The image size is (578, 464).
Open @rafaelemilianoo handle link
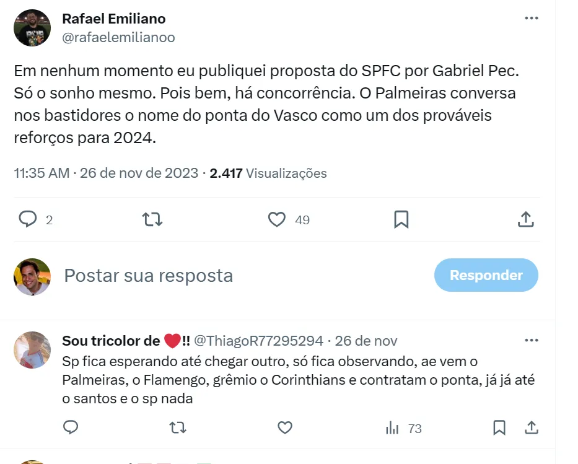click(118, 38)
